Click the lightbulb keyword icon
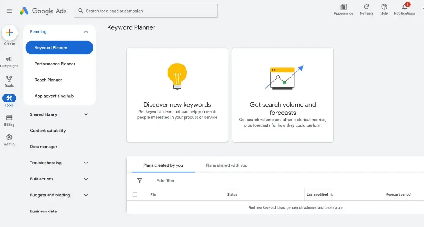This screenshot has width=424, height=227. point(177,76)
